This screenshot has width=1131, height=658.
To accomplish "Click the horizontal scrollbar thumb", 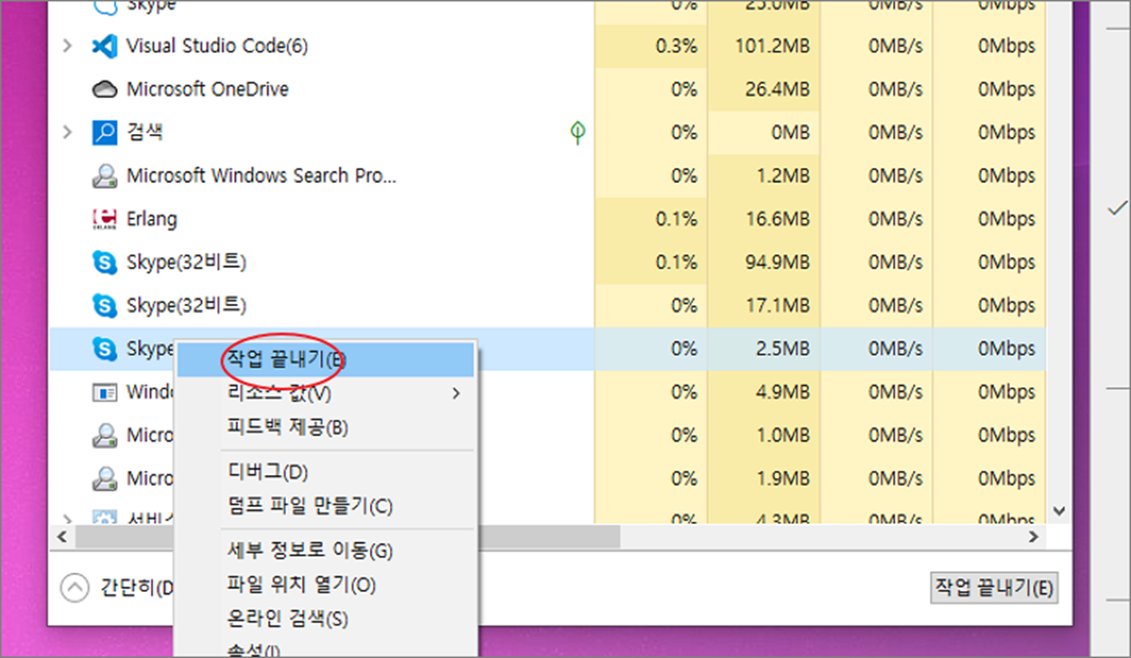I will pyautogui.click(x=347, y=537).
